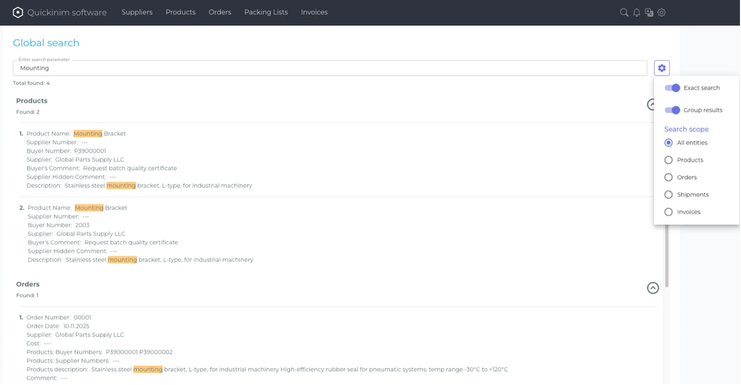Image resolution: width=741 pixels, height=385 pixels.
Task: Choose Orders as the search scope
Action: click(x=668, y=177)
